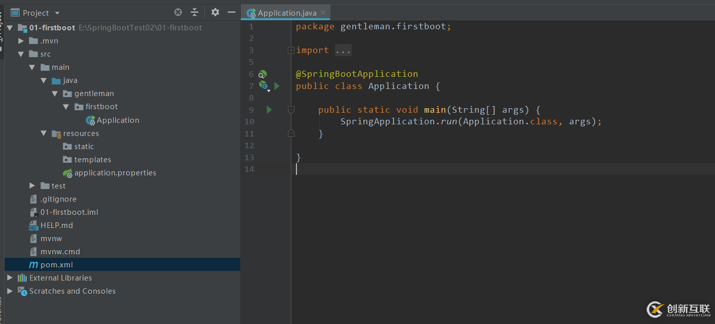Click the Collapse All icon in Project panel

195,13
